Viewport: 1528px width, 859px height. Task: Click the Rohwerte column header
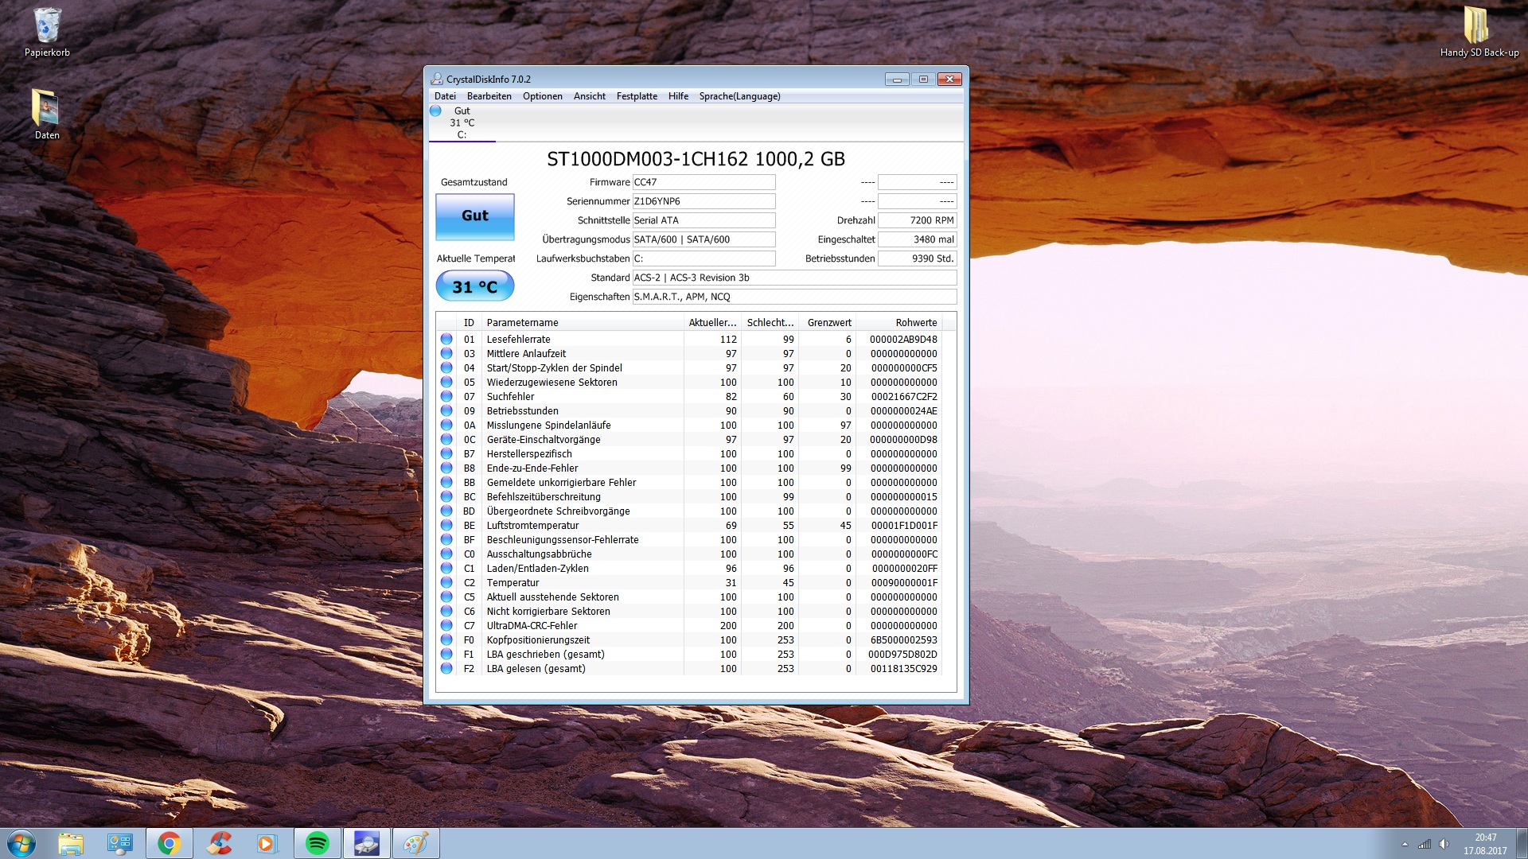tap(915, 323)
